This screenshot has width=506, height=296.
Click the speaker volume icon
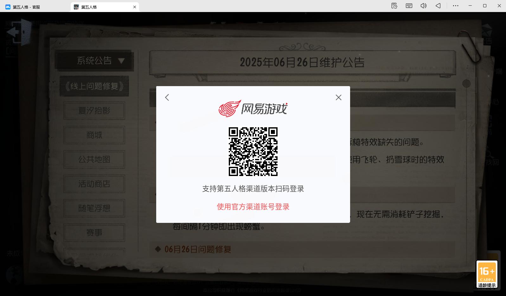[423, 6]
